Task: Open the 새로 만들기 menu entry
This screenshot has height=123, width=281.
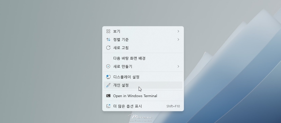Action: [143, 66]
